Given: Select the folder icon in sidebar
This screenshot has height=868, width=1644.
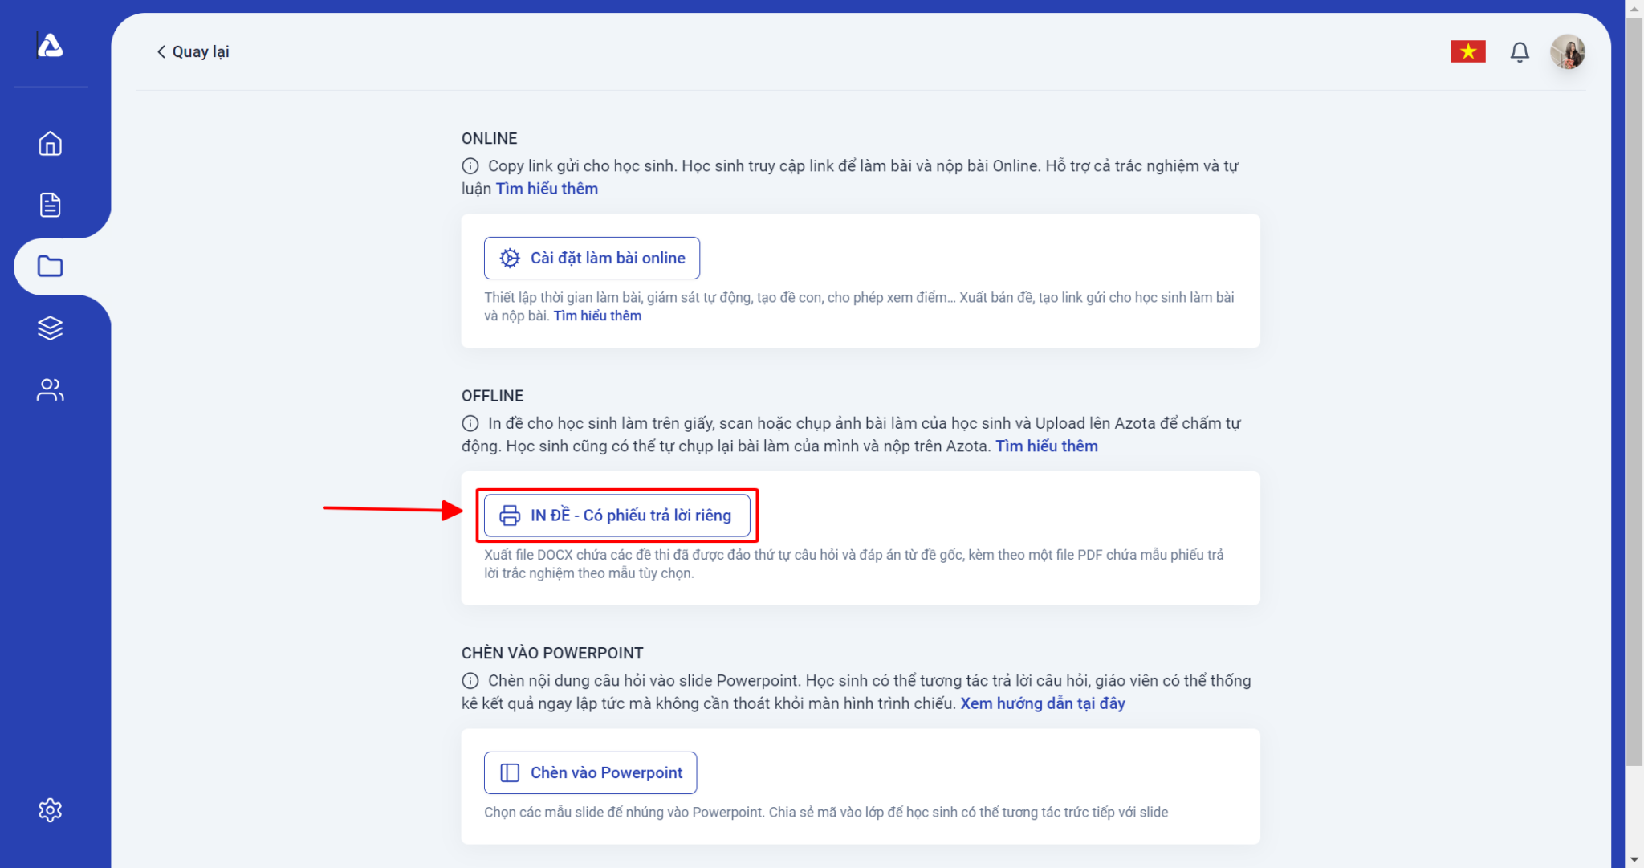Looking at the screenshot, I should click(x=50, y=267).
